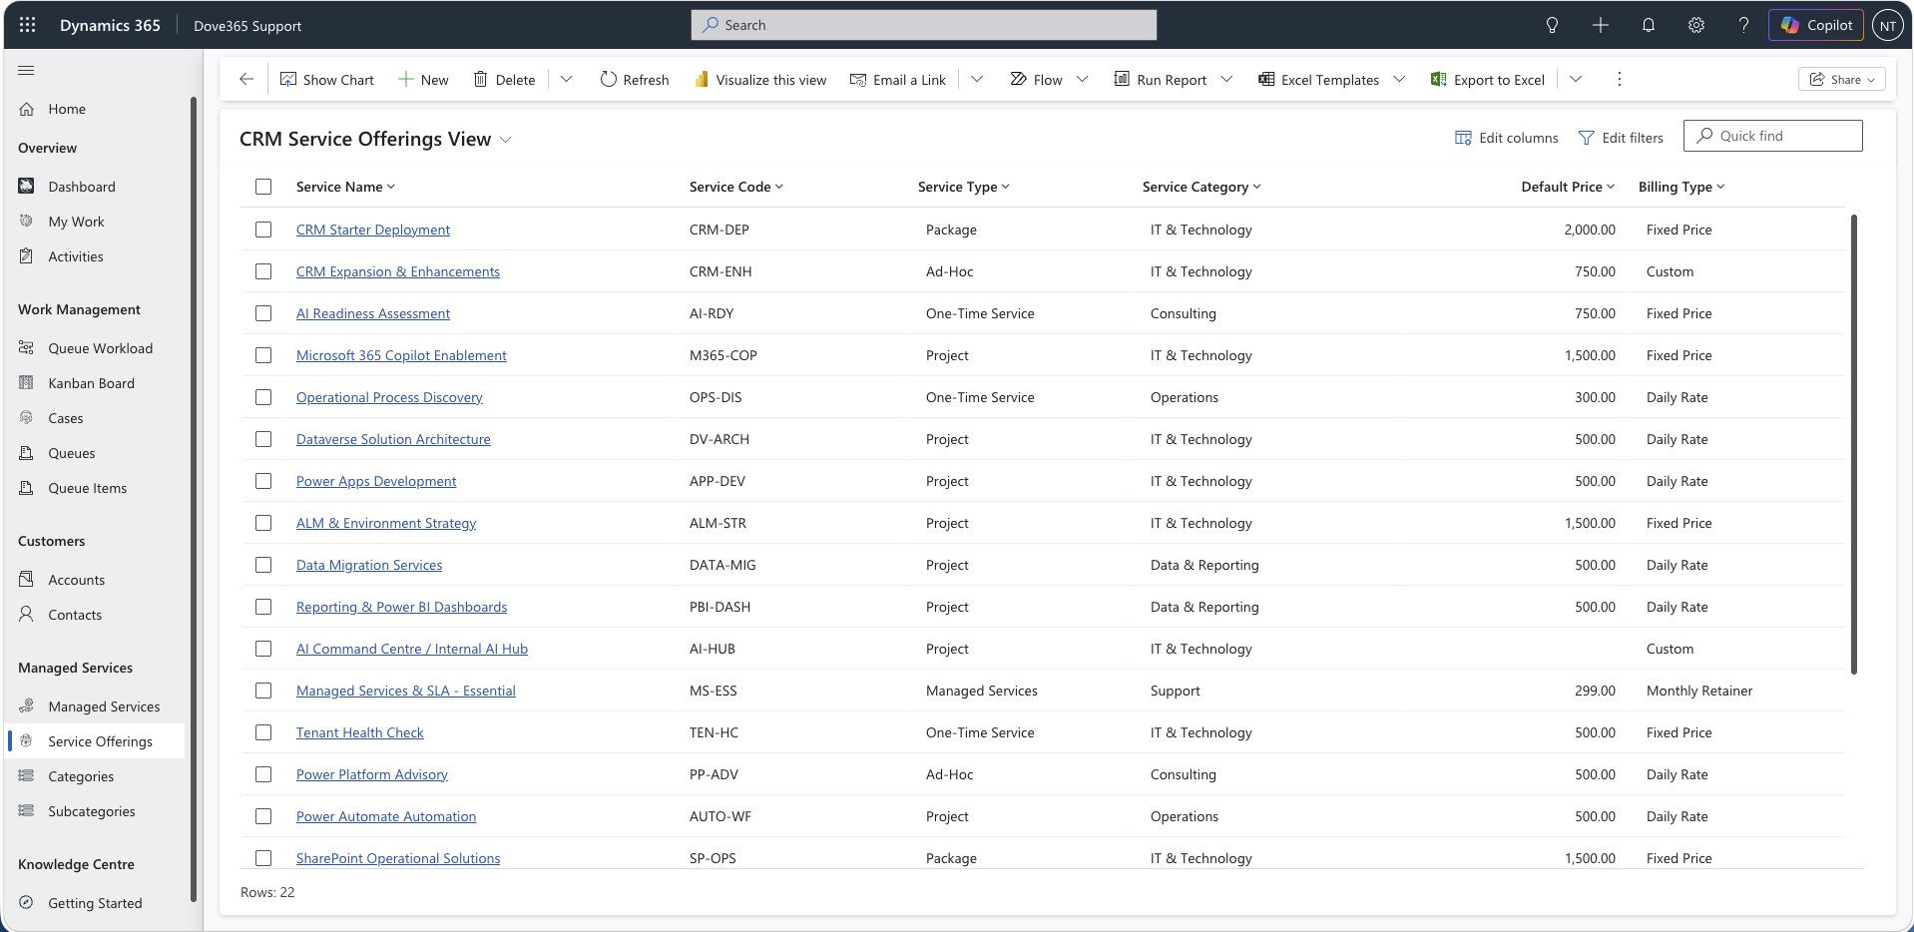Check the Microsoft 365 Copilot Enablement checkbox

(263, 355)
